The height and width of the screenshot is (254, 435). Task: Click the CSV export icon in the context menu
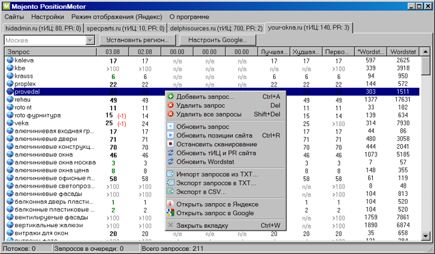(171, 192)
